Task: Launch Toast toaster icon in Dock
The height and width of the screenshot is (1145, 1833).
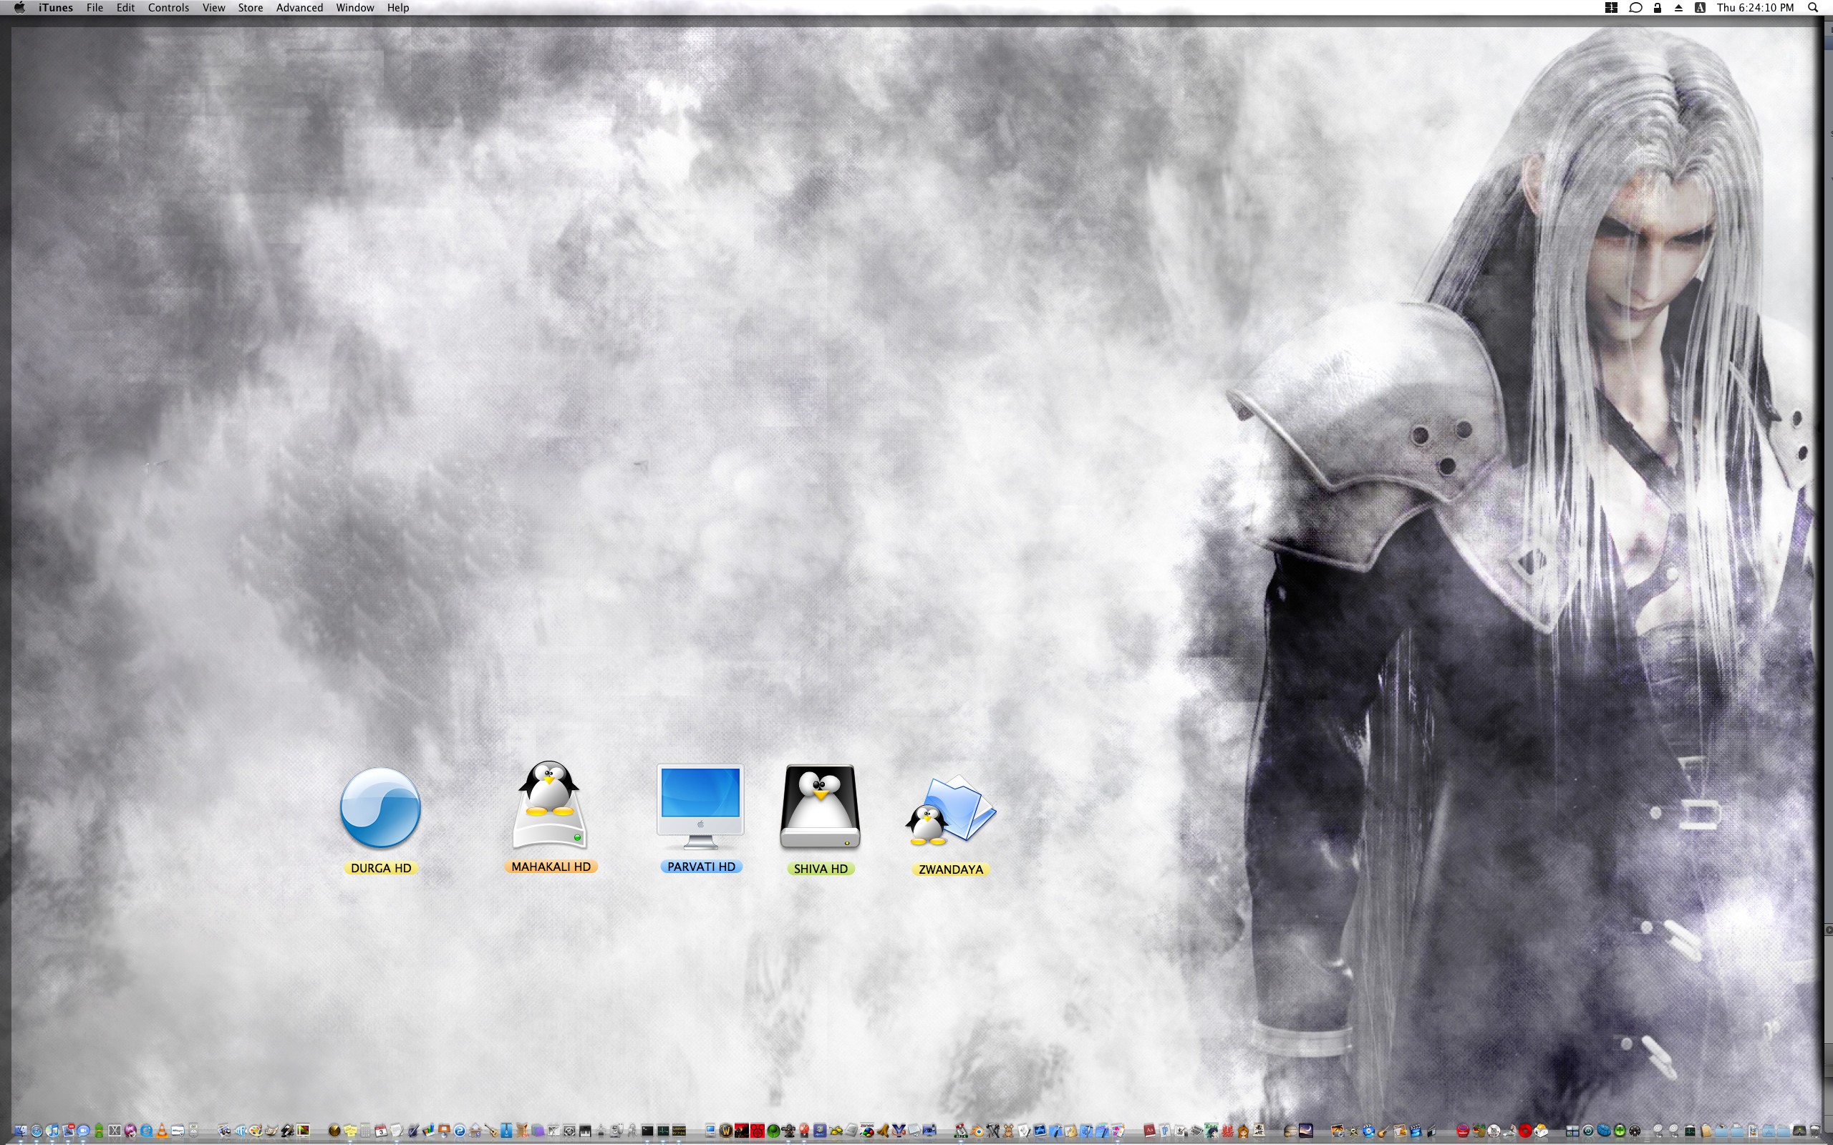Action: pos(1541,1131)
